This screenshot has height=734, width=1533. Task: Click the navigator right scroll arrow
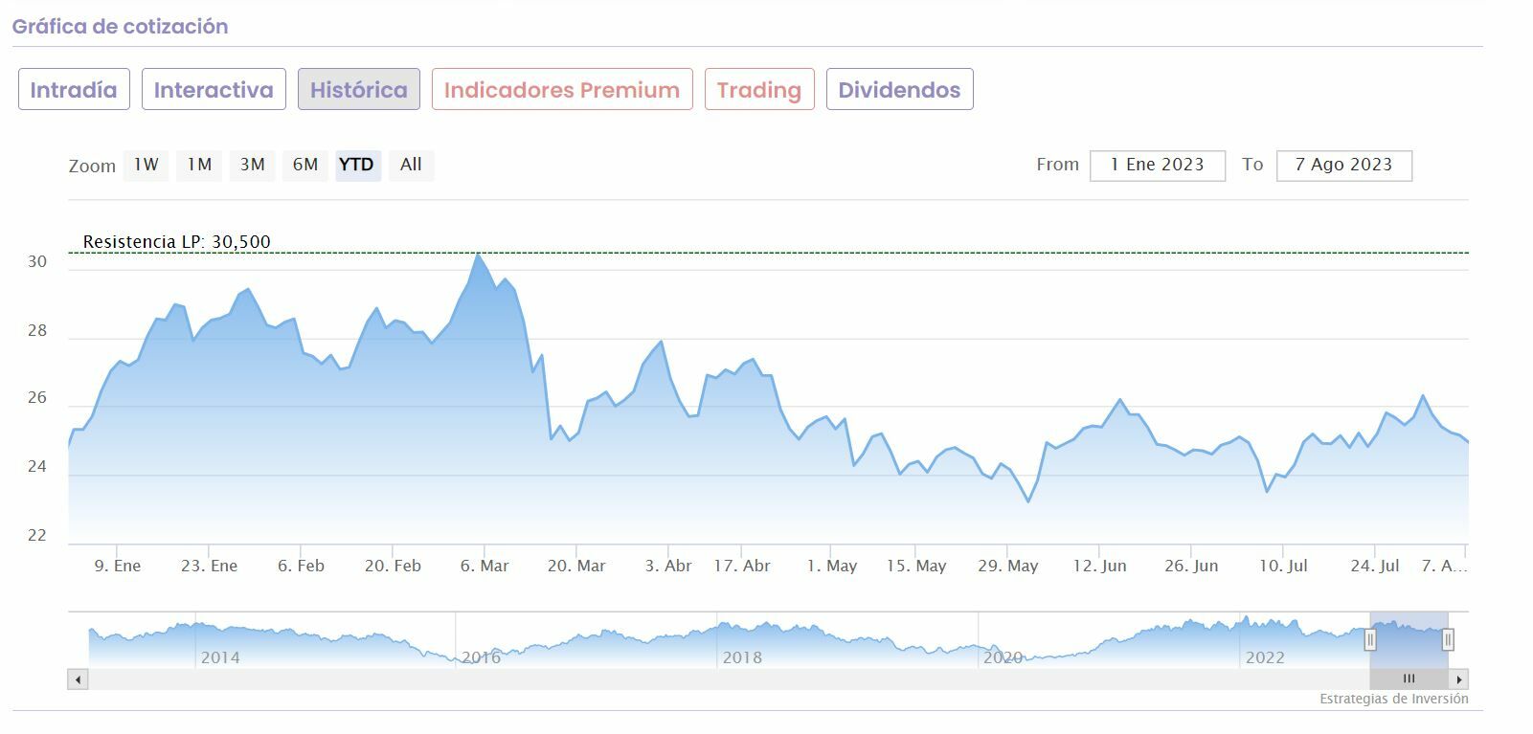click(1458, 679)
